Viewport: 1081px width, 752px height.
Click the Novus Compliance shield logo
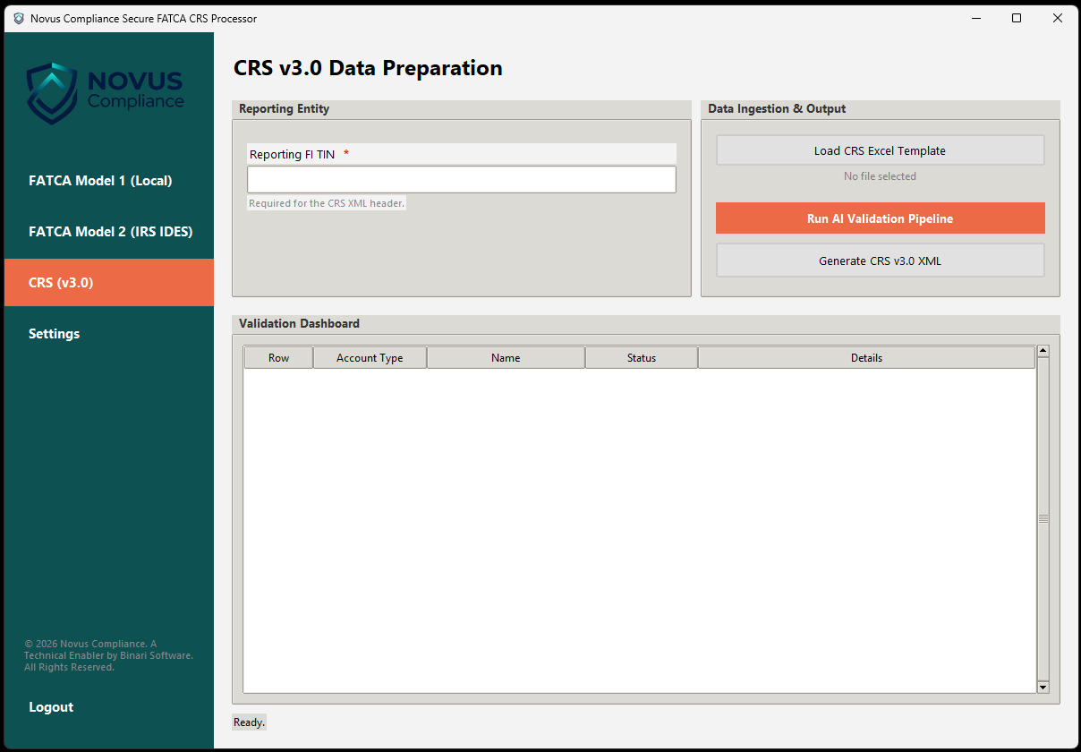[52, 93]
